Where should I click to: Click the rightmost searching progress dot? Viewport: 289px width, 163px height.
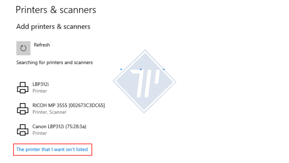click(164, 69)
